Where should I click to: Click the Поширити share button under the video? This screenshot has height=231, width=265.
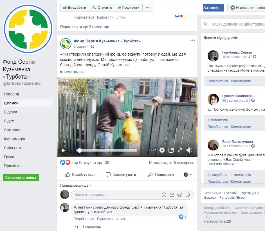(161, 175)
